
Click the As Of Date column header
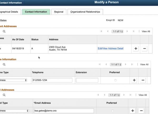point(18,39)
